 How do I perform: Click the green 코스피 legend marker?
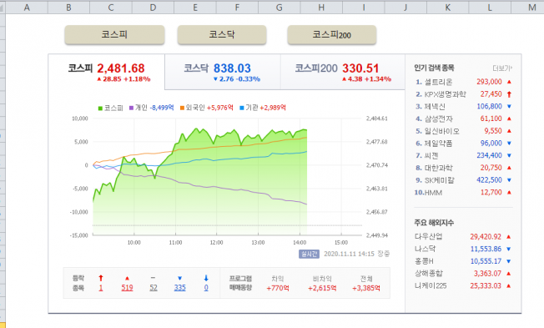(100, 108)
